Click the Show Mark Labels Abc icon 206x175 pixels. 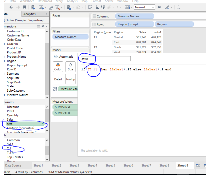119,7
